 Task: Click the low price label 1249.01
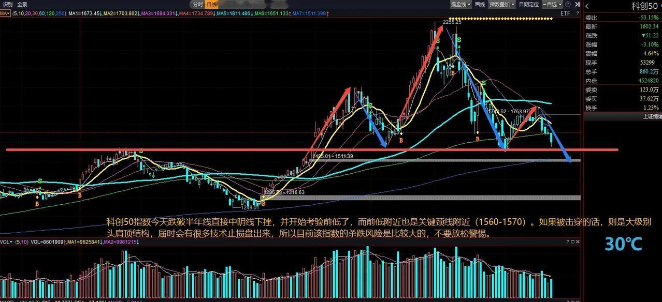(250, 207)
